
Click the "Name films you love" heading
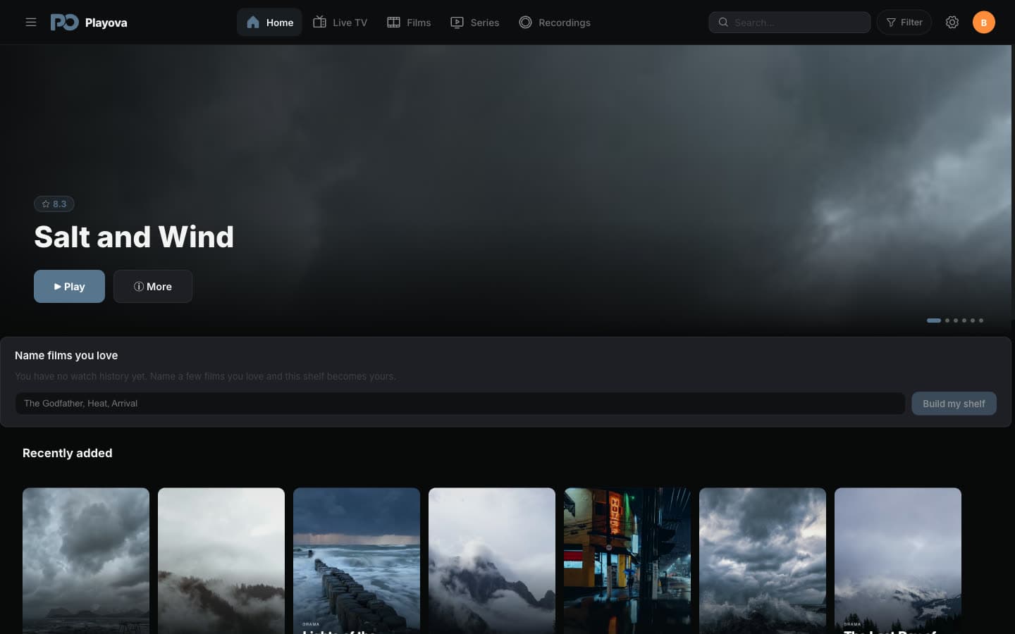pyautogui.click(x=66, y=356)
